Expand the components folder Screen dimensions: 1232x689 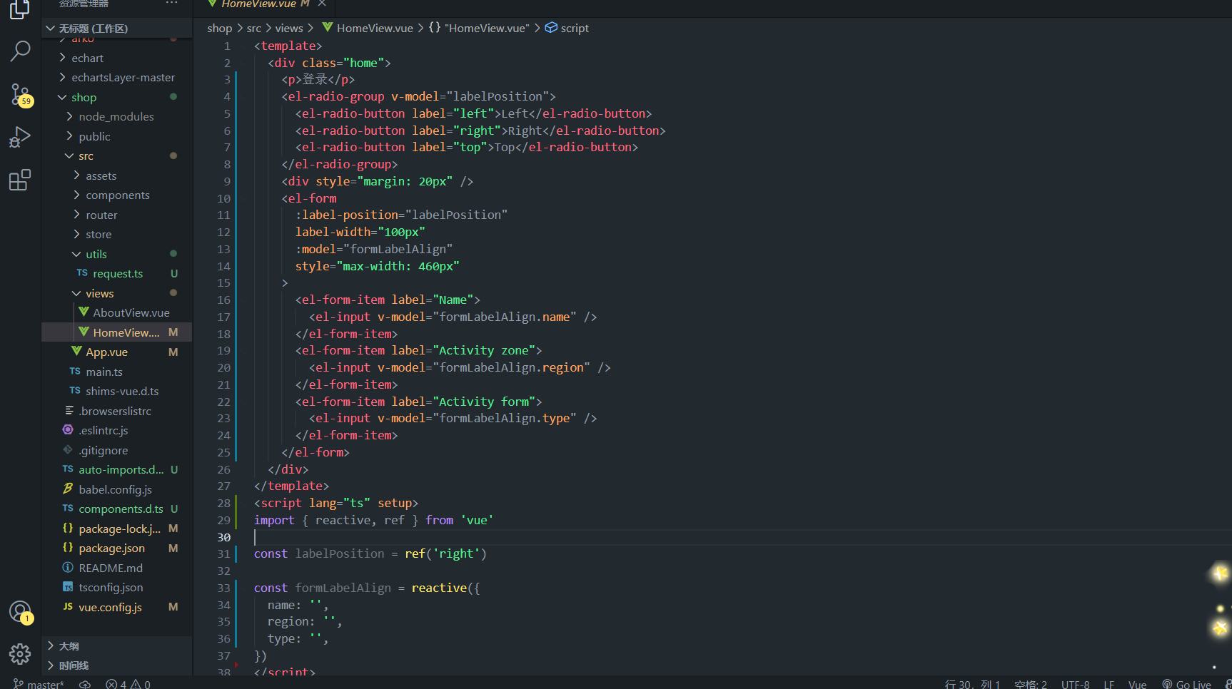pyautogui.click(x=118, y=195)
